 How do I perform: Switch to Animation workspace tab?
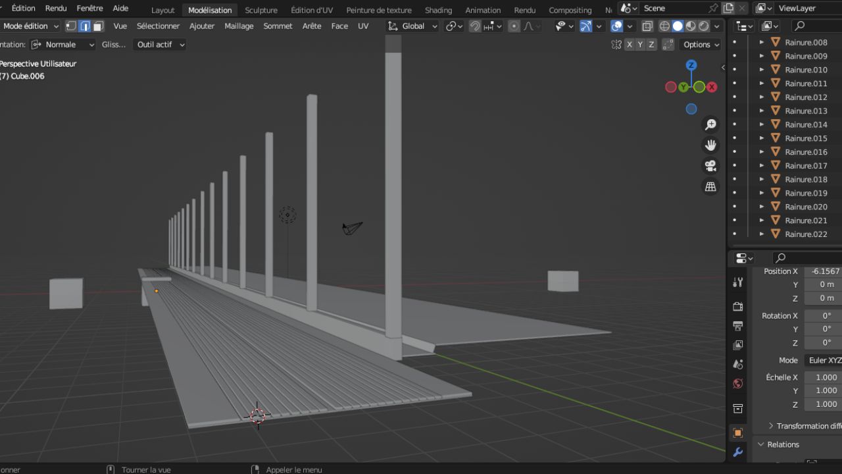coord(483,10)
